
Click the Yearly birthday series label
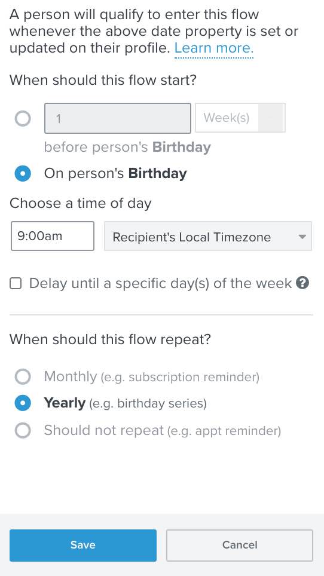click(126, 403)
